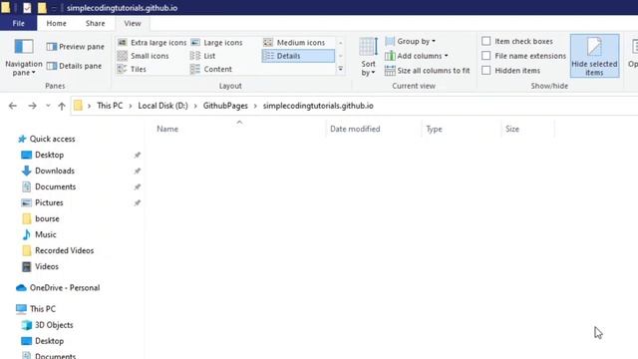Click the address bar folder icon
Image resolution: width=638 pixels, height=359 pixels.
tap(78, 106)
